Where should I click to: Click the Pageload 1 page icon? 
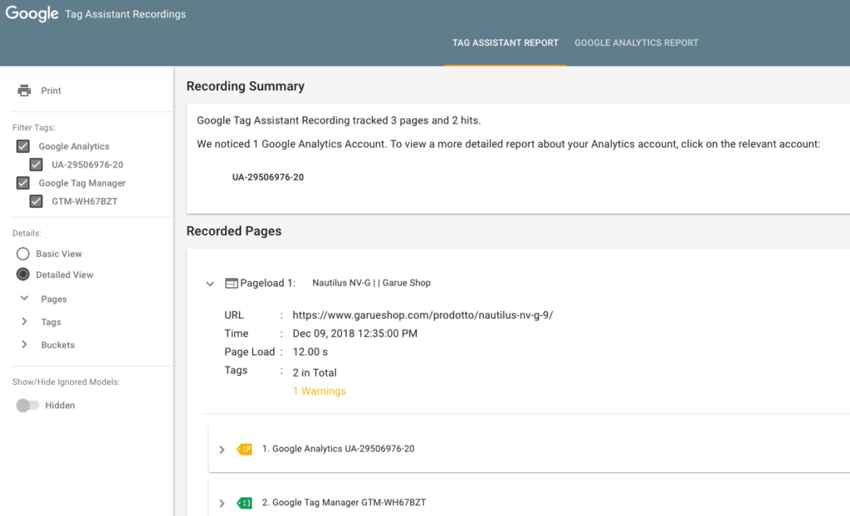tap(232, 283)
